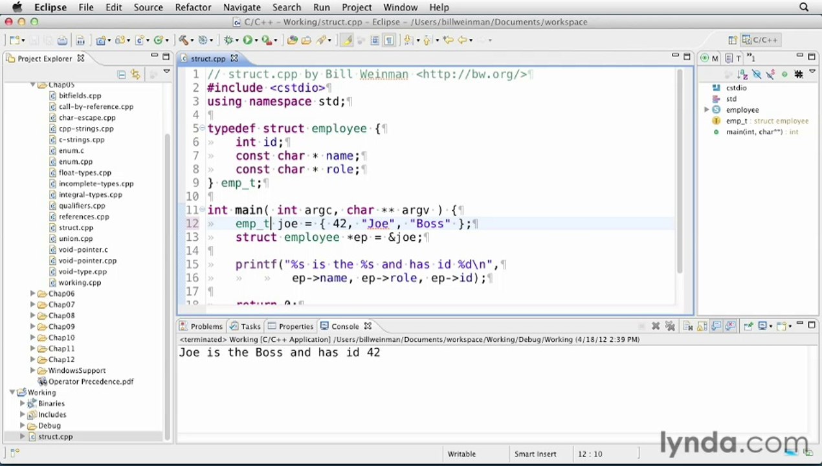The image size is (822, 466).
Task: Click the hammer Build icon
Action: point(183,40)
